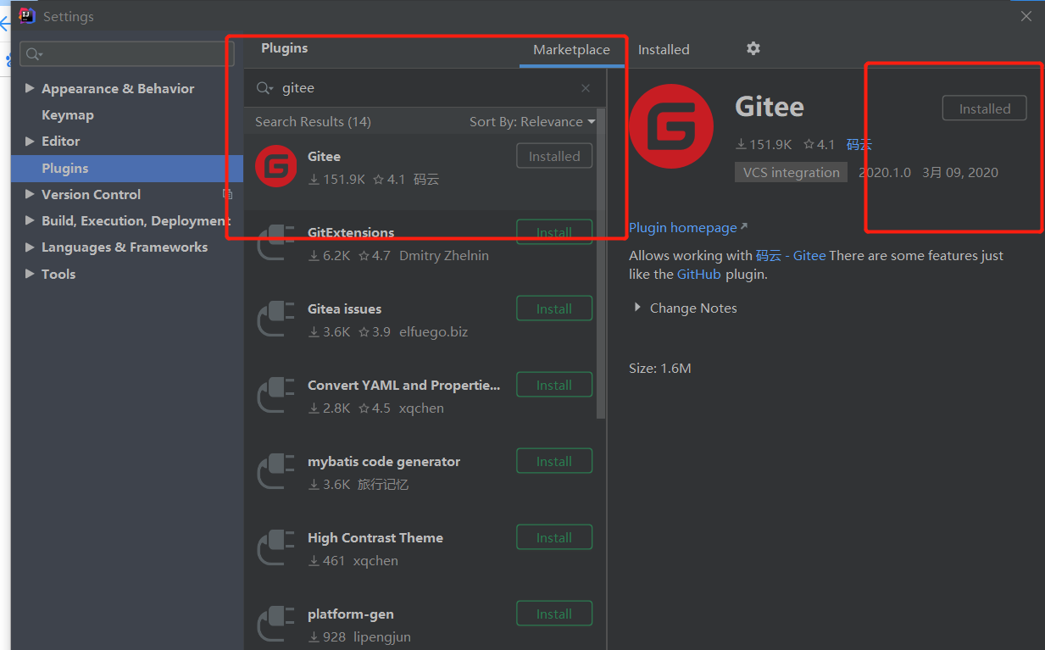Select the High Contrast Theme name
The height and width of the screenshot is (650, 1045).
pos(375,537)
